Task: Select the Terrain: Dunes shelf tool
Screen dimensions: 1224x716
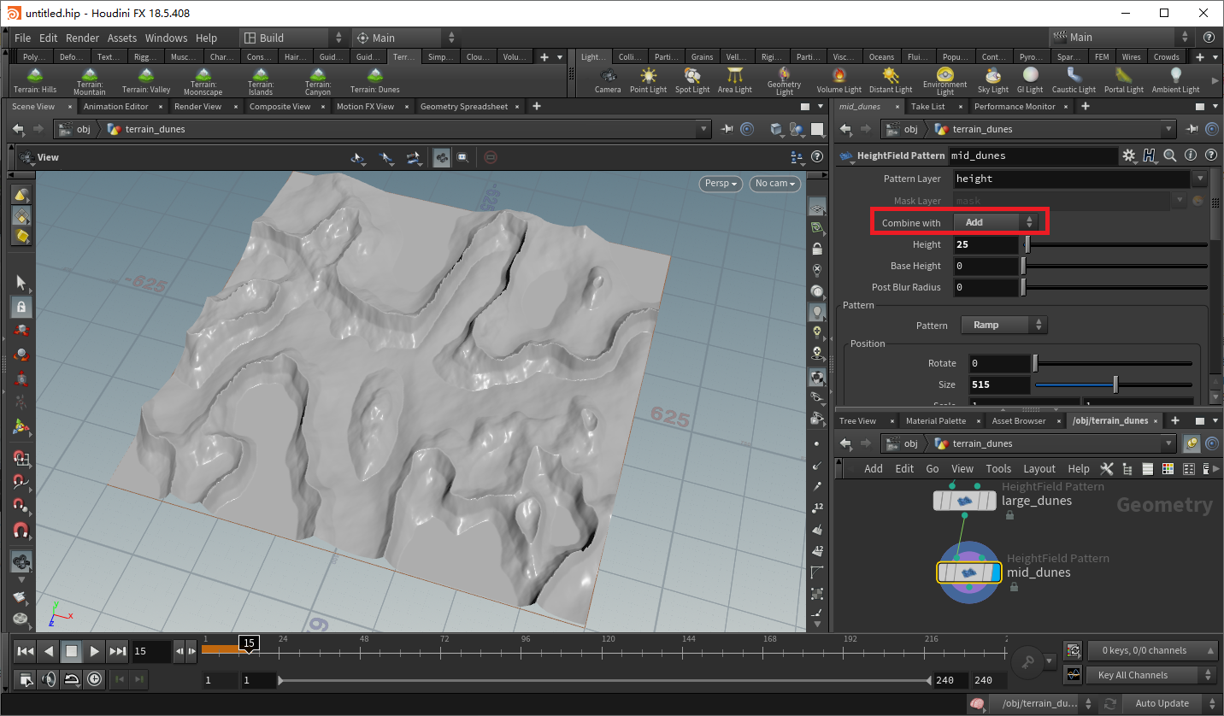Action: (x=375, y=82)
